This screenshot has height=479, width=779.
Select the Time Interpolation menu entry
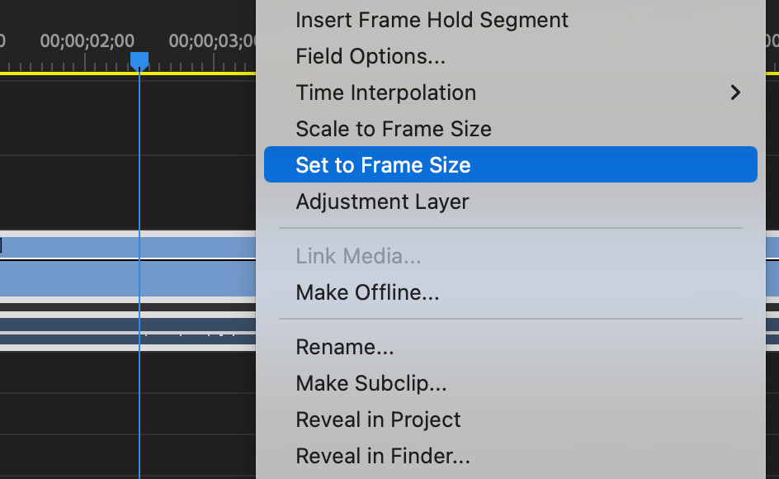click(x=385, y=92)
